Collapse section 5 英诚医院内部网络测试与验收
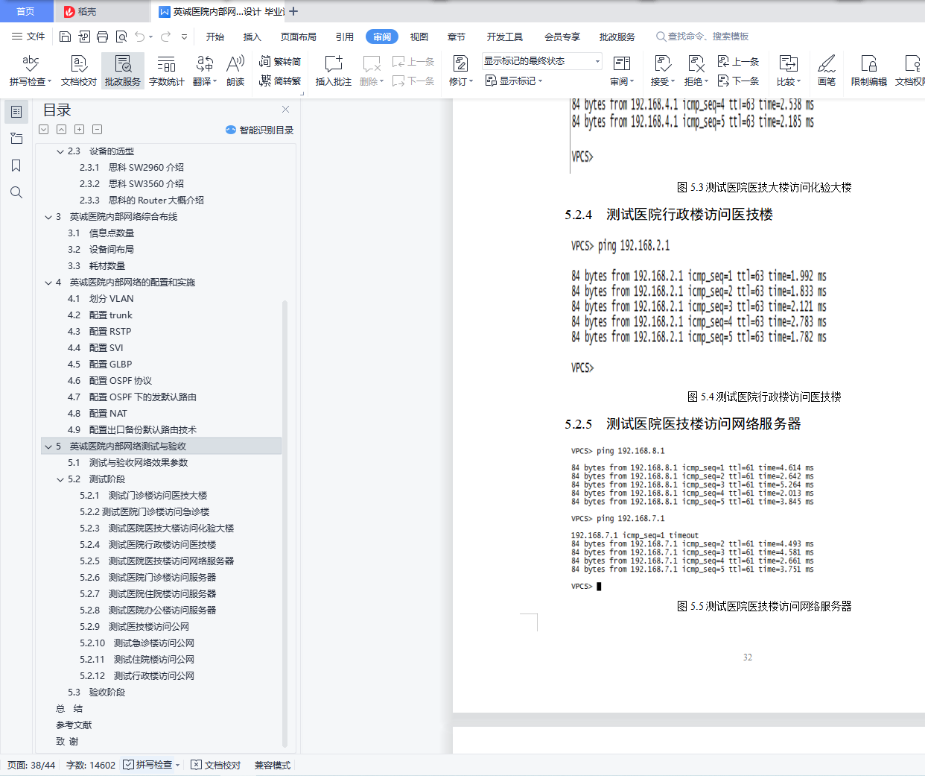Screen dimensions: 925x776 tap(48, 447)
